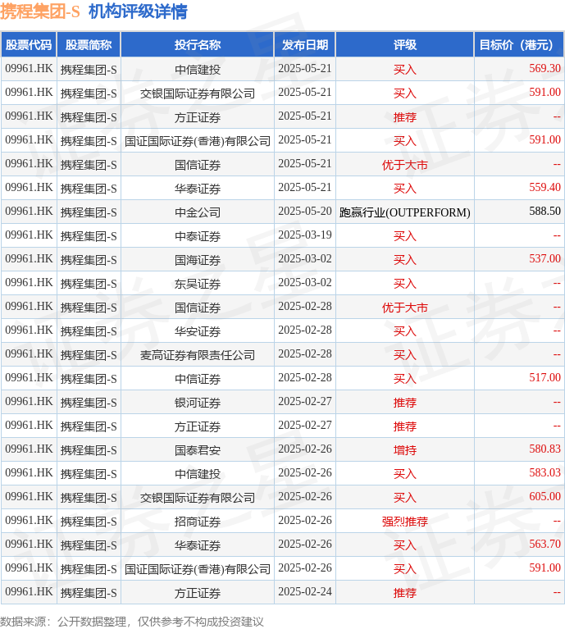Click date in the 银河证券 row
This screenshot has height=629, width=565.
(x=305, y=402)
